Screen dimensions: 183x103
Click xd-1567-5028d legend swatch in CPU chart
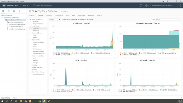pyautogui.click(x=54, y=53)
